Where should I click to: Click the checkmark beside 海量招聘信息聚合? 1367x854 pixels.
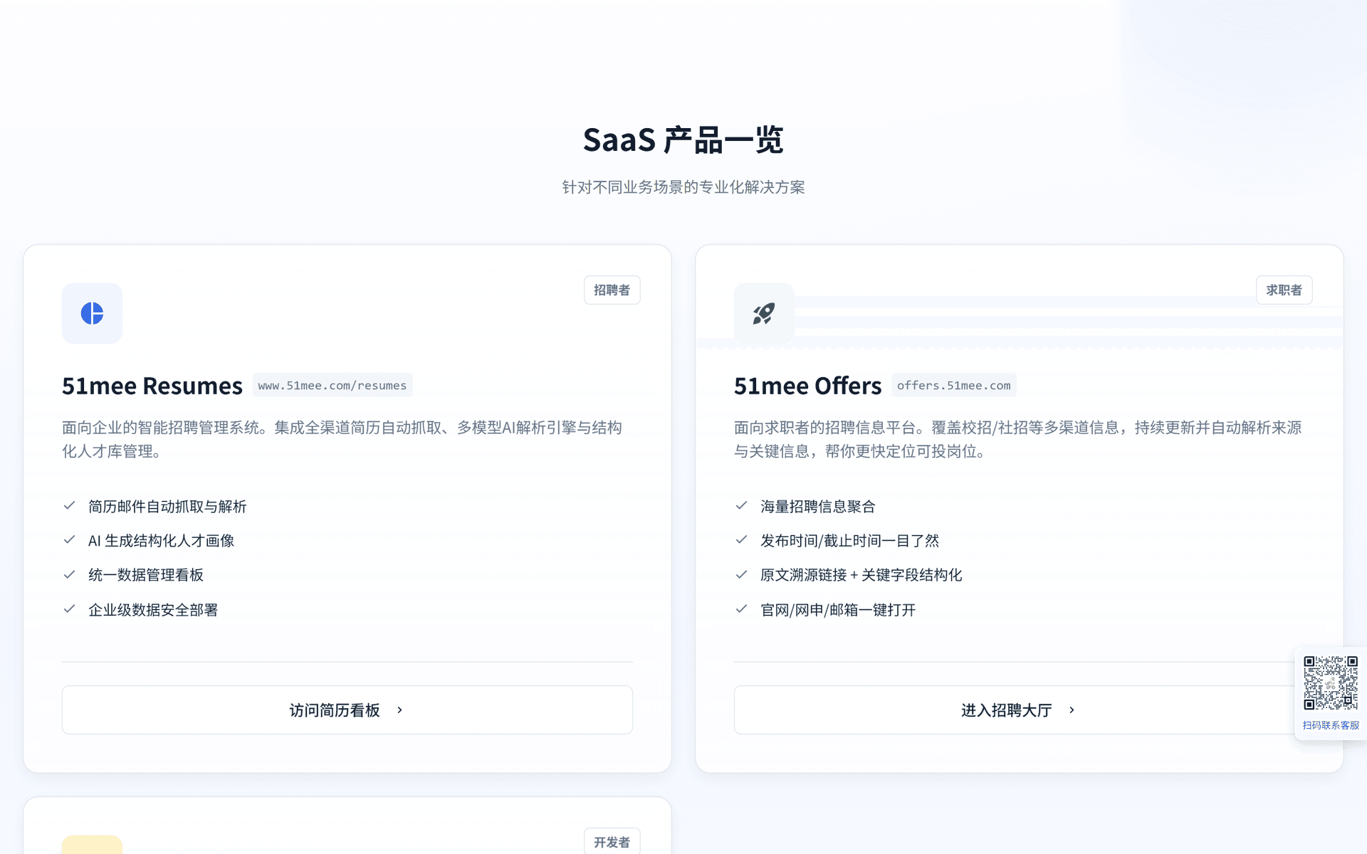(x=741, y=506)
